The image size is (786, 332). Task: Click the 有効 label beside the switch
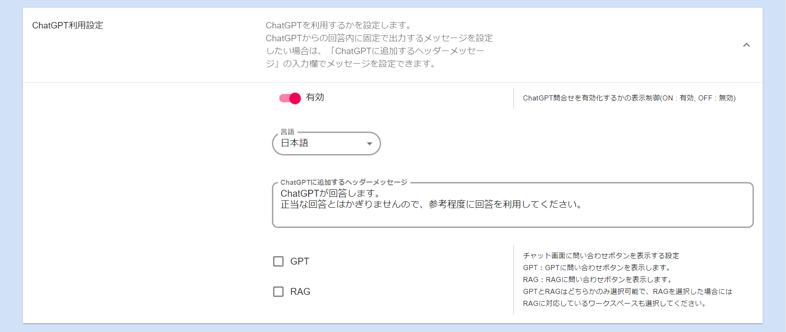315,97
